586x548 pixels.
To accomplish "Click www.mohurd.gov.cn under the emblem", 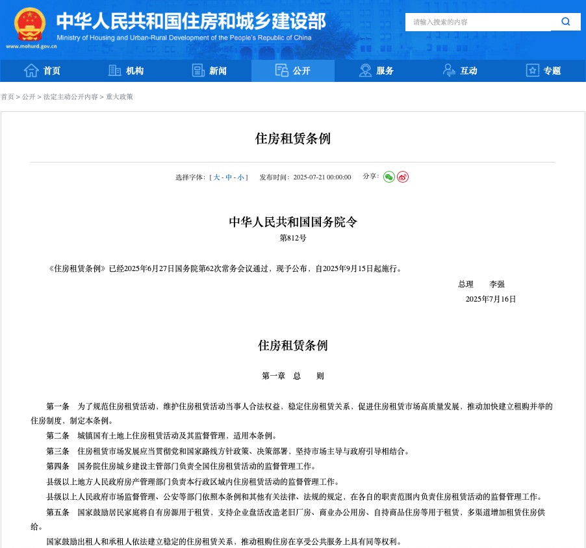I will coord(31,46).
